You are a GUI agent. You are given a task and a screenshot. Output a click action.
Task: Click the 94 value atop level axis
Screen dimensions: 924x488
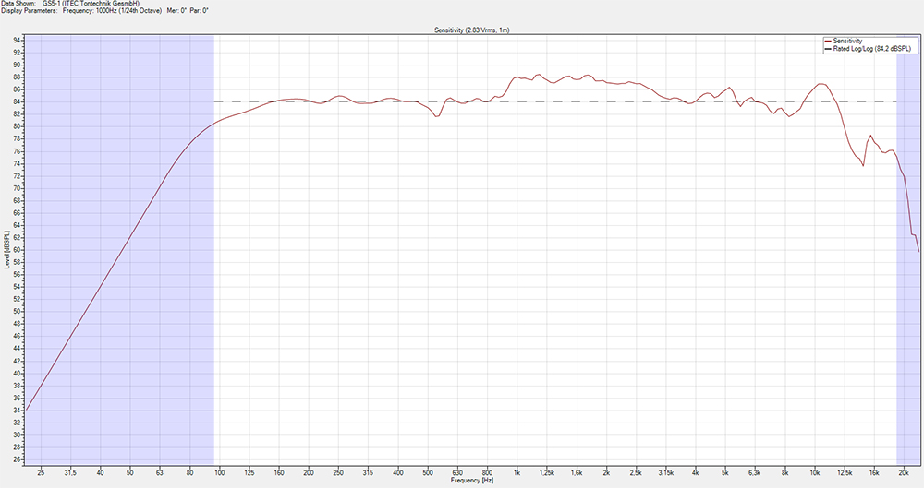pos(17,40)
